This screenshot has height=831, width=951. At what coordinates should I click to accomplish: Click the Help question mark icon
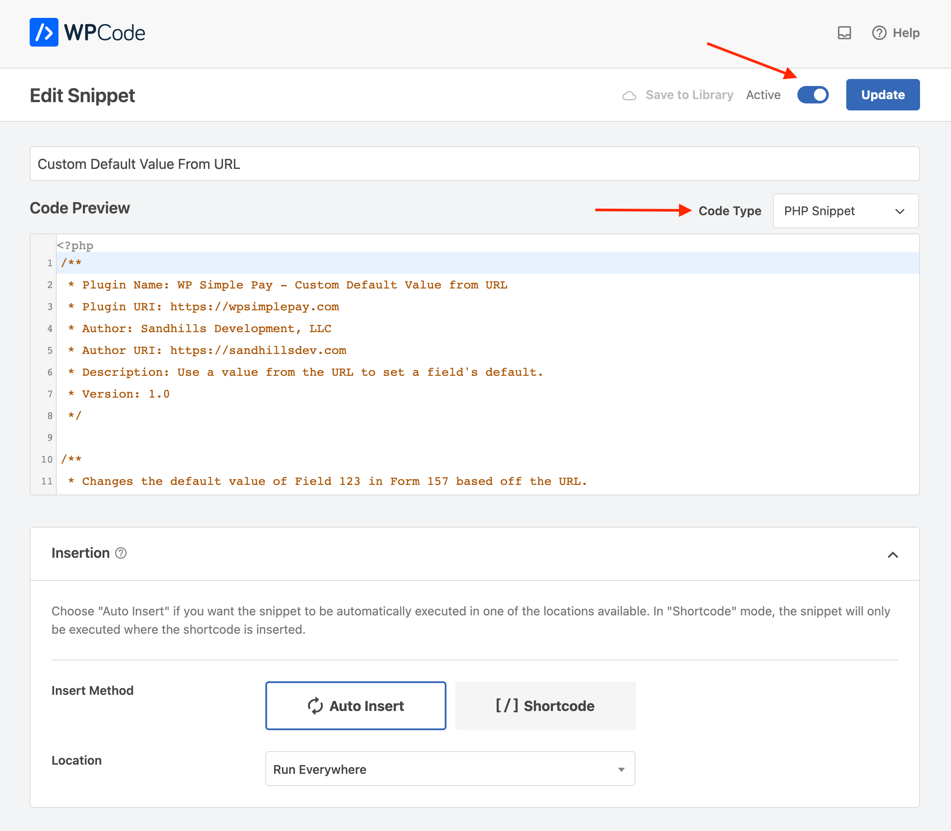pos(879,33)
